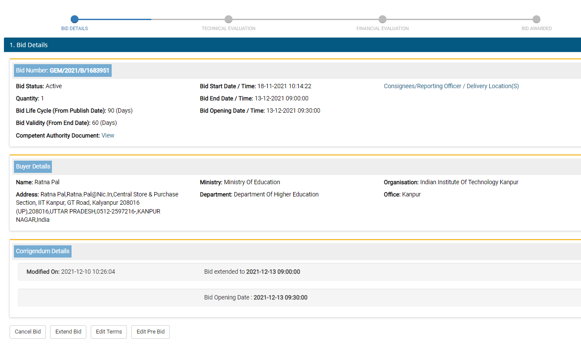
Task: Open Consignees/Reporting Officer delivery locations link
Action: (451, 86)
